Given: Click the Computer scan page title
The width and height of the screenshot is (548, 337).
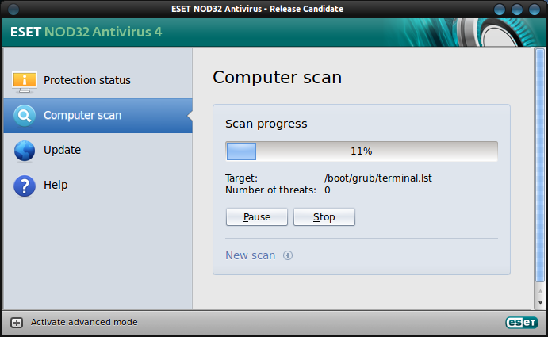Looking at the screenshot, I should point(277,77).
